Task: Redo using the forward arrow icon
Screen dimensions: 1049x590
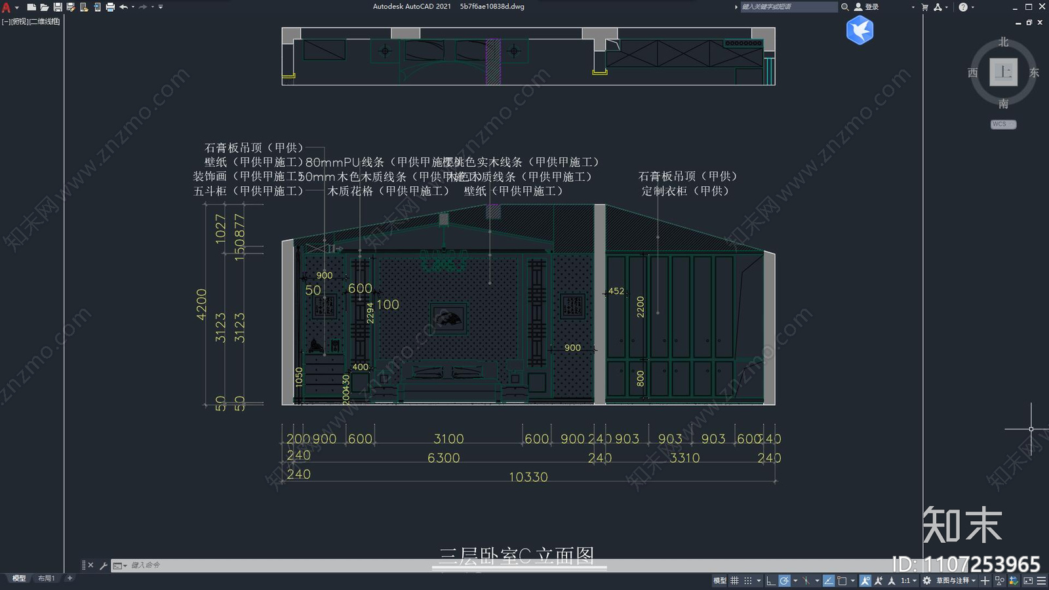Action: coord(143,7)
